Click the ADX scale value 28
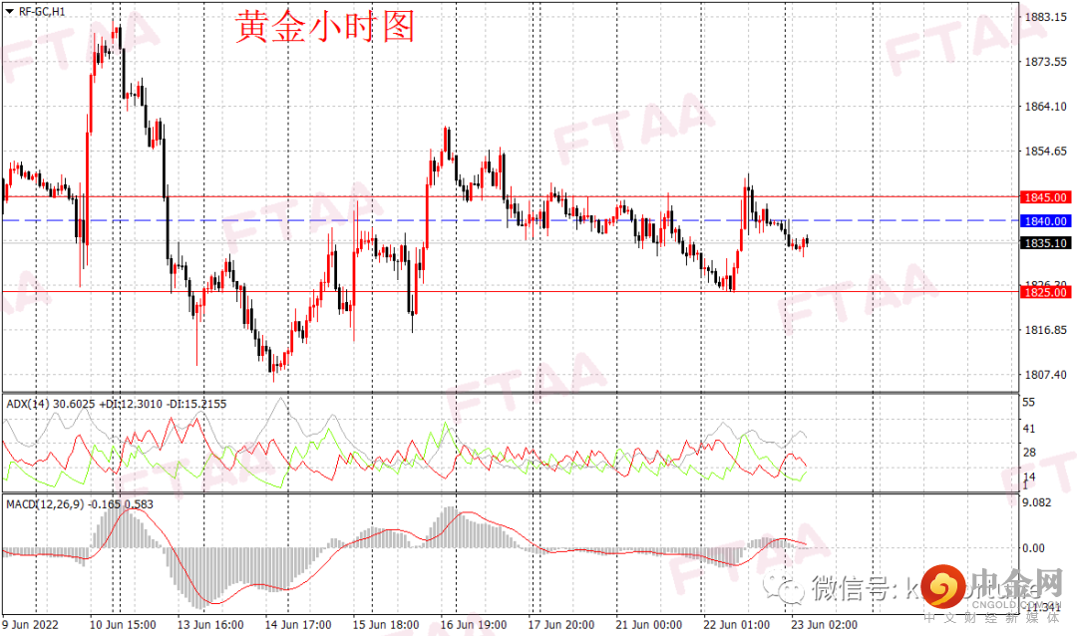The width and height of the screenshot is (1077, 636). click(x=1029, y=453)
